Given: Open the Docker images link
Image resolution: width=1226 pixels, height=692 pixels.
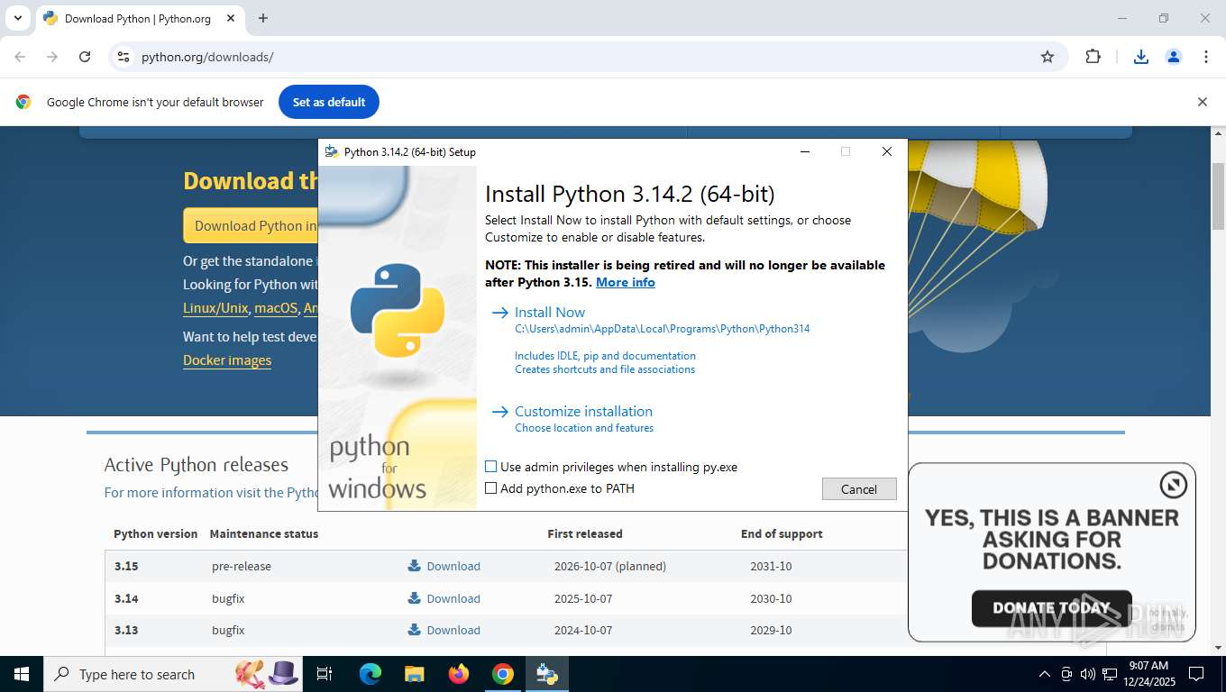Looking at the screenshot, I should [x=227, y=360].
